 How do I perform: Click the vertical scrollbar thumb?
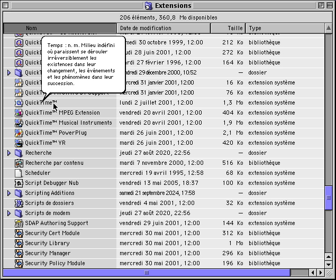click(329, 198)
